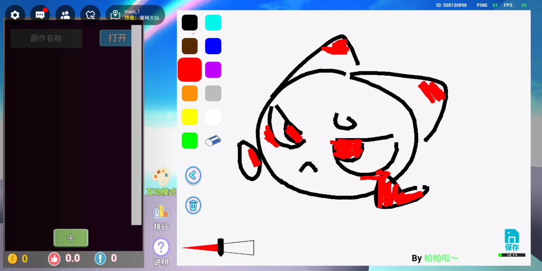This screenshot has height=271, width=542.
Task: Save the drawing with the 保存 icon
Action: 512,240
